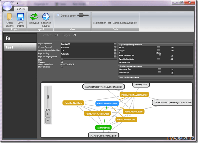Viewport: 198px width, 143px height.
Task: Click the magnifier icon next to General zoom
Action: (58, 16)
